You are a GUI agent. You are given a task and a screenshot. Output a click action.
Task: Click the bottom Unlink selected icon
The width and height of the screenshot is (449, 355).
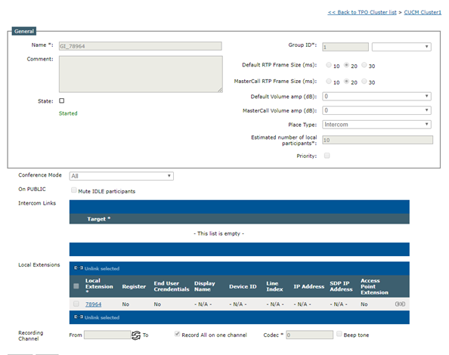(79, 317)
